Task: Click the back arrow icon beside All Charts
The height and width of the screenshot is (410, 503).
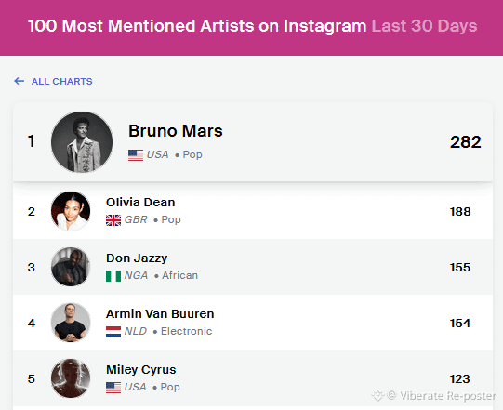Action: click(x=20, y=81)
